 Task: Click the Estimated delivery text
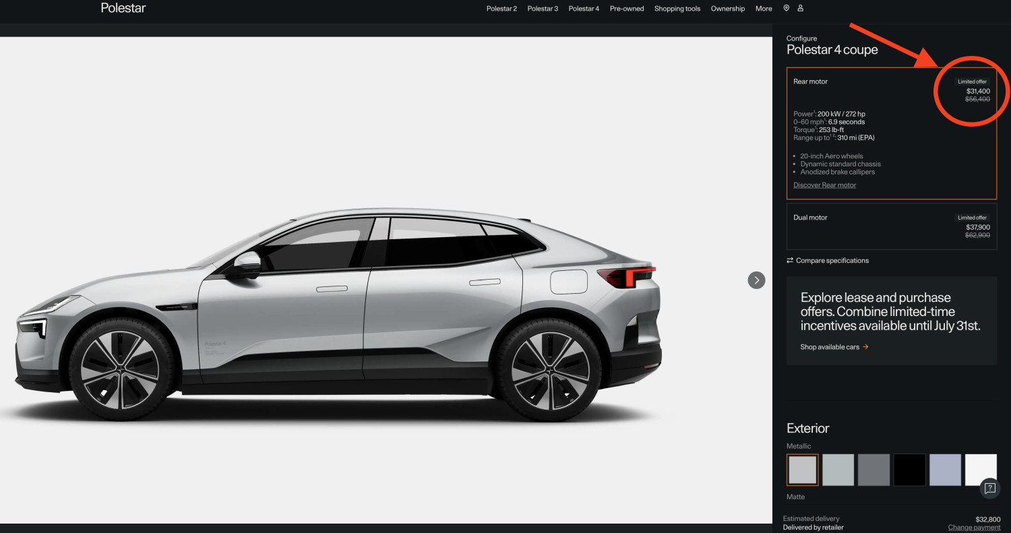(811, 519)
